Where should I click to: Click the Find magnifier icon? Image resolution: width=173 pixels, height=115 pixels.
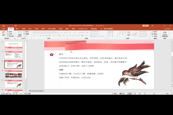coord(153,32)
